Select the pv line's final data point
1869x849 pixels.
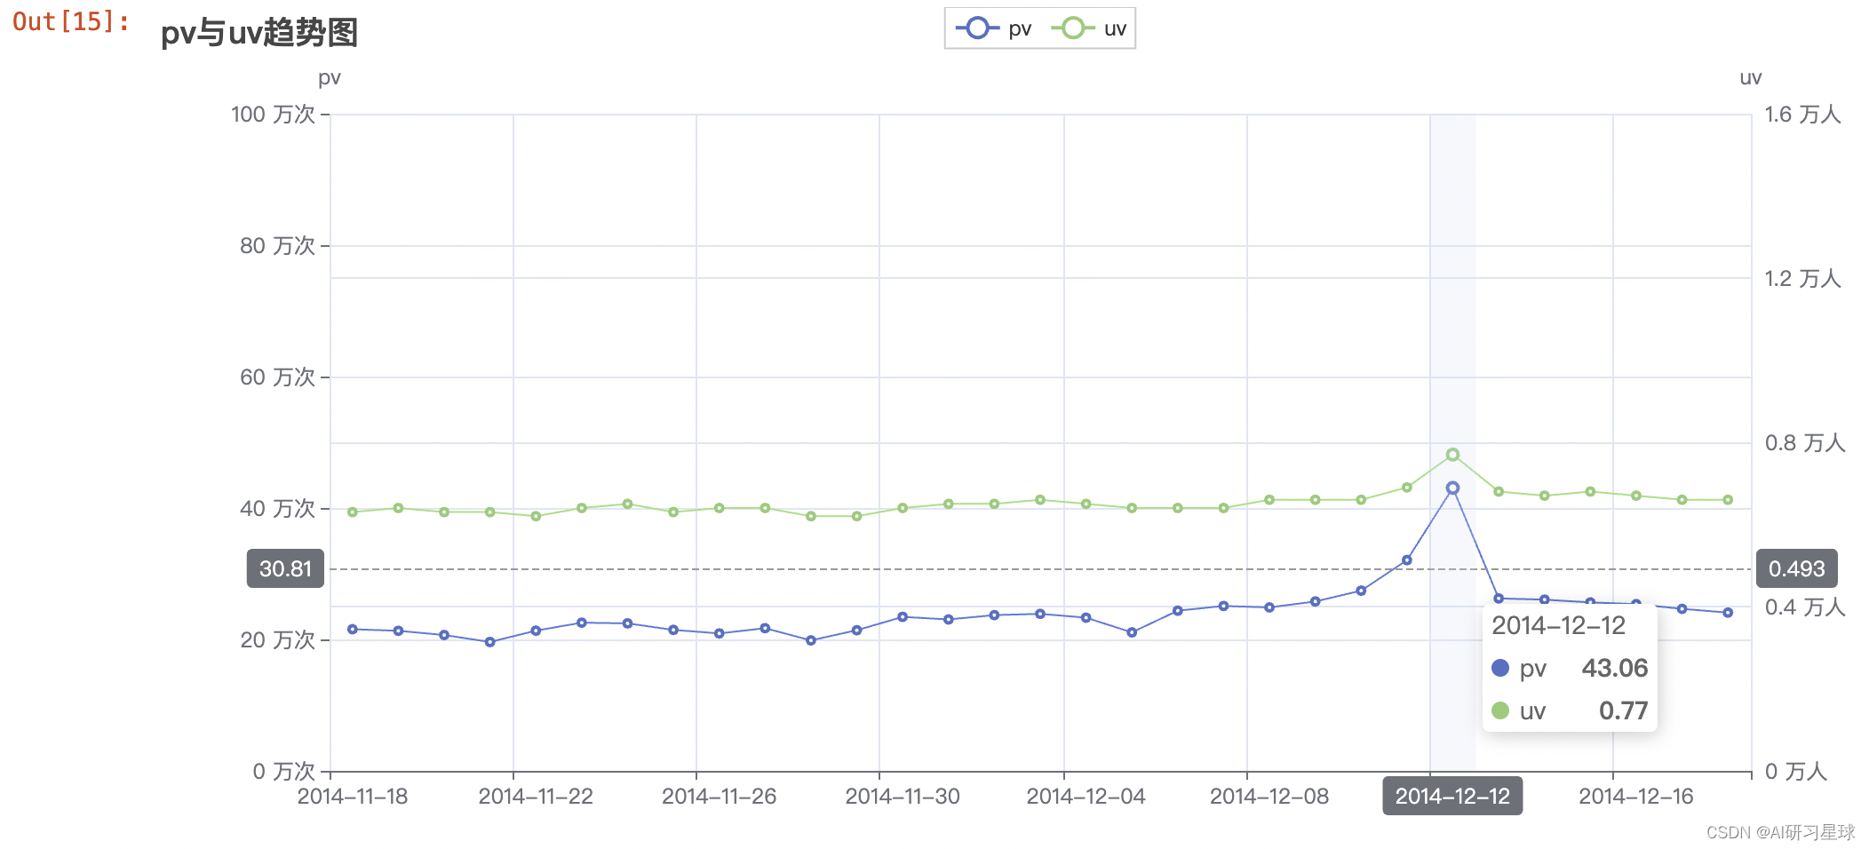[1728, 613]
